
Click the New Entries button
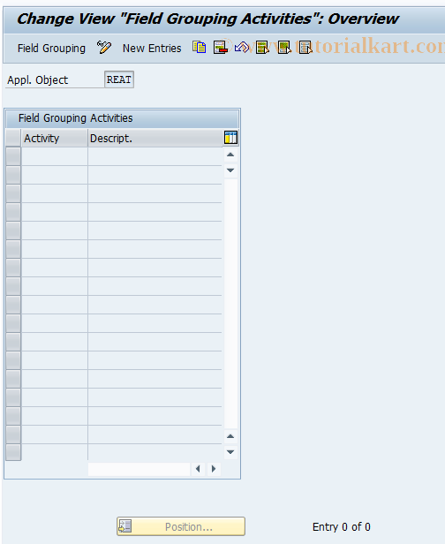[x=152, y=49]
